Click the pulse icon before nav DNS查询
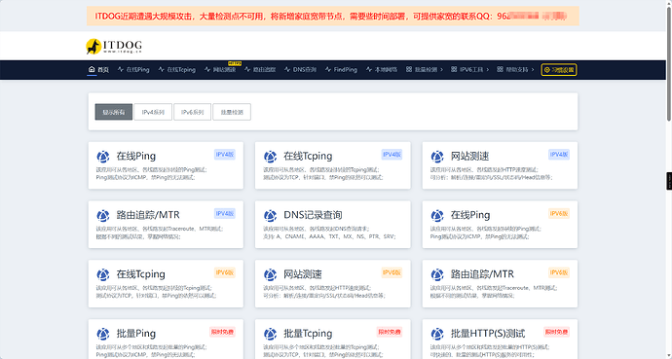The image size is (672, 359). coord(287,69)
